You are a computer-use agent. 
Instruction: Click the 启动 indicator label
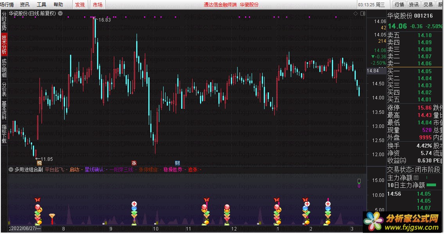pos(74,169)
